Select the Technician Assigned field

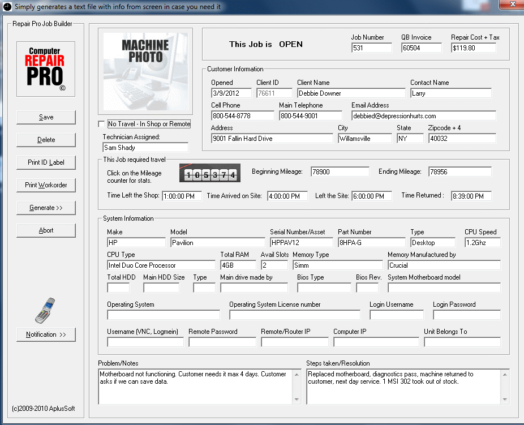145,148
